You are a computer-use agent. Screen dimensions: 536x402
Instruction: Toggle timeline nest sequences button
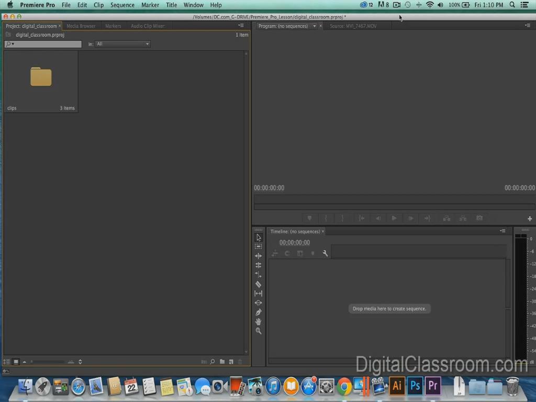(x=274, y=253)
